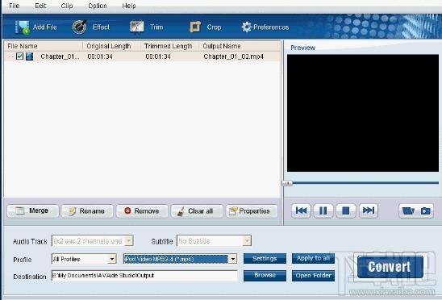The image size is (442, 300).
Task: Expand the Subtitle dropdown
Action: point(247,241)
